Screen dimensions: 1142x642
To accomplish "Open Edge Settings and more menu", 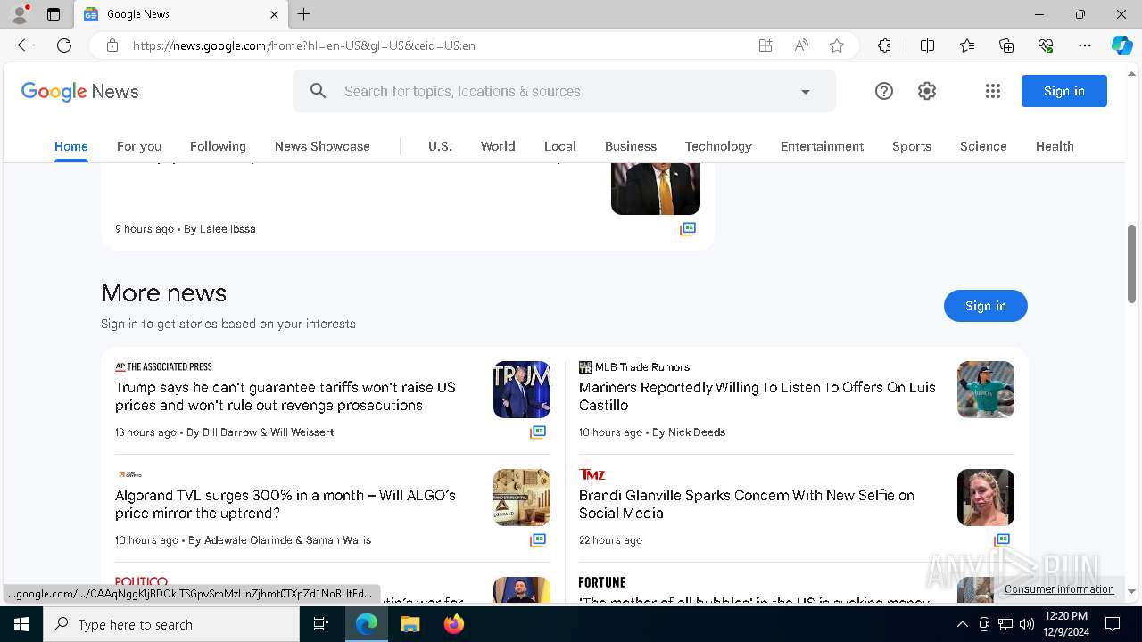I will (1085, 45).
